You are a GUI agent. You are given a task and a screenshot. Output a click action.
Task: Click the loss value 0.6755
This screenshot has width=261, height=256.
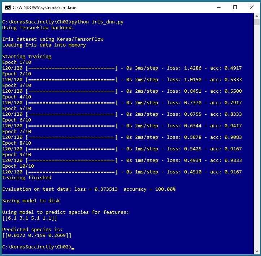point(192,114)
